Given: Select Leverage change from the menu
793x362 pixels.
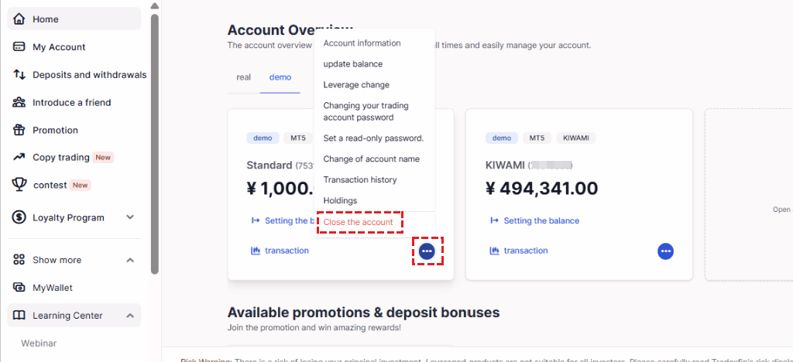Looking at the screenshot, I should tap(356, 85).
